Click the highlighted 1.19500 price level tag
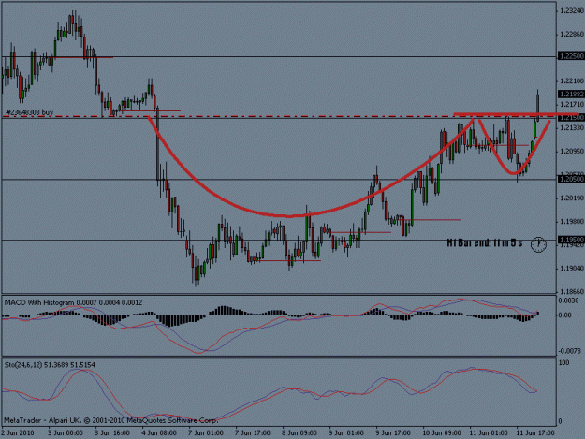This screenshot has width=585, height=439. pos(571,240)
